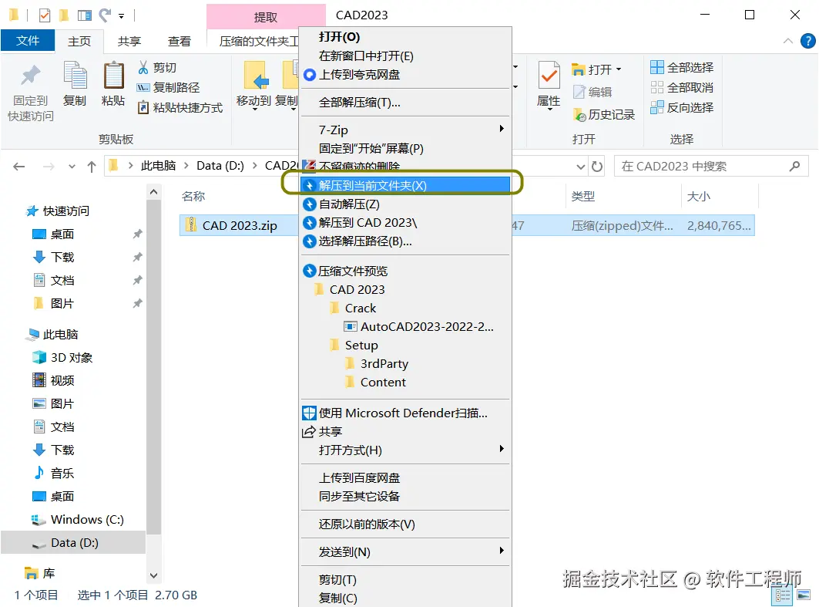Viewport: 819px width, 607px height.
Task: Choose Scan with Microsoft Defender (使用 Microsoft Defender扫描)
Action: [403, 413]
